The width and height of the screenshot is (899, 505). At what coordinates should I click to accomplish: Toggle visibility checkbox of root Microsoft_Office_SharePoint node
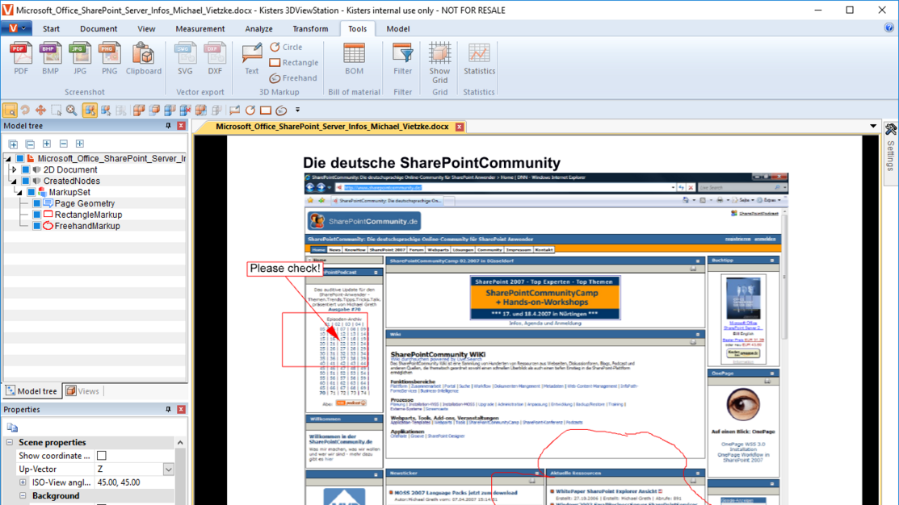tap(20, 158)
